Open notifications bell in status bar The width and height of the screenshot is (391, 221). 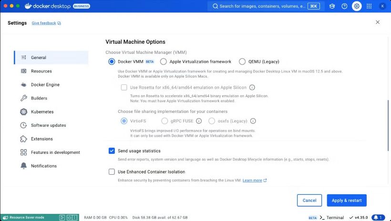[378, 217]
